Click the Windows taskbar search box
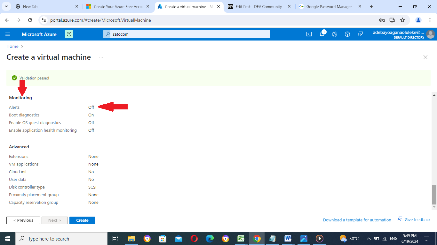437x245 pixels. point(61,239)
